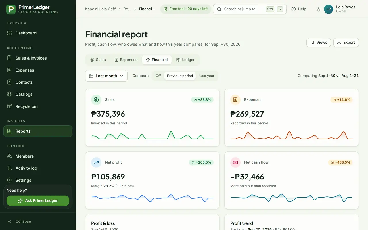Click the ₱269,527 expenses amount
This screenshot has height=230, width=368.
click(247, 114)
